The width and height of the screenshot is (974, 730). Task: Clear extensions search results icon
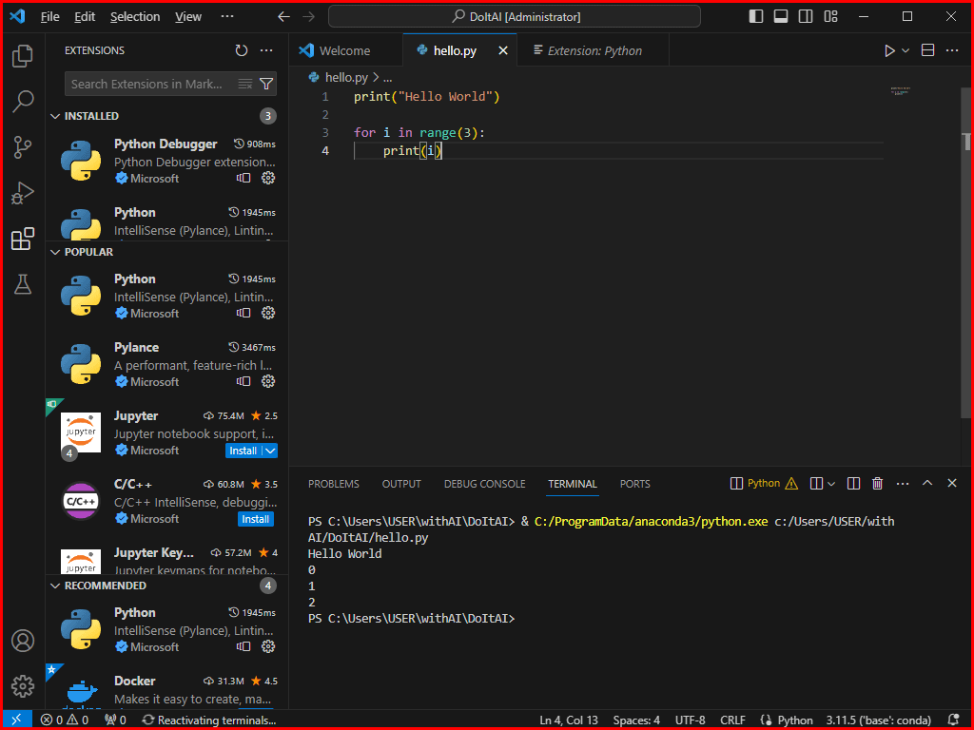[x=245, y=84]
